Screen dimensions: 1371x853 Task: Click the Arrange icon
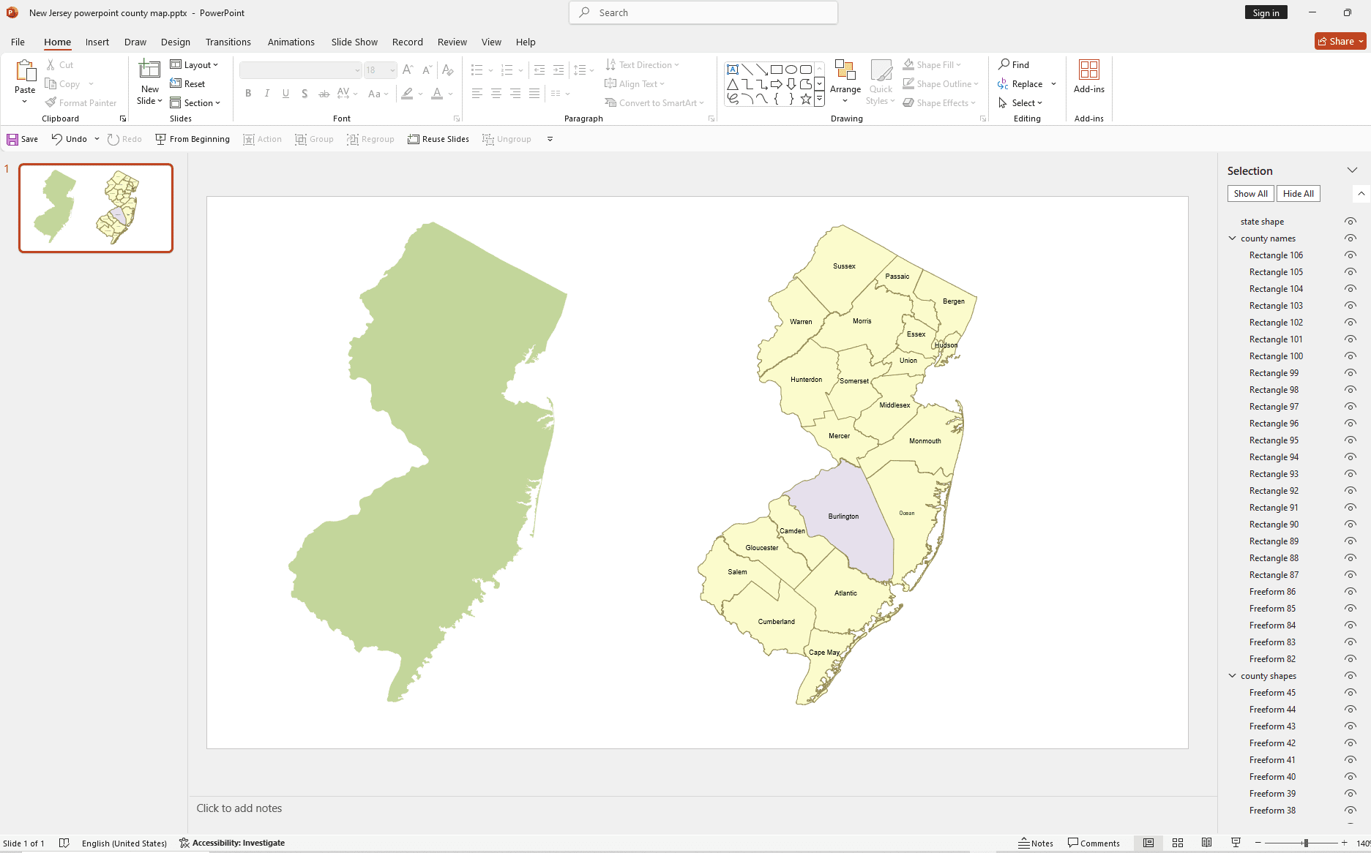845,70
